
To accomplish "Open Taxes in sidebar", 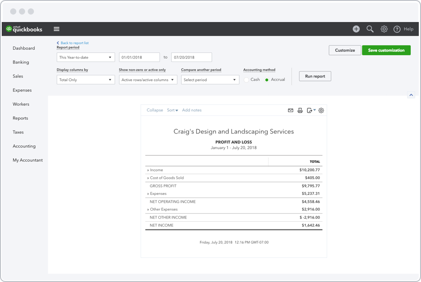I will coord(18,132).
